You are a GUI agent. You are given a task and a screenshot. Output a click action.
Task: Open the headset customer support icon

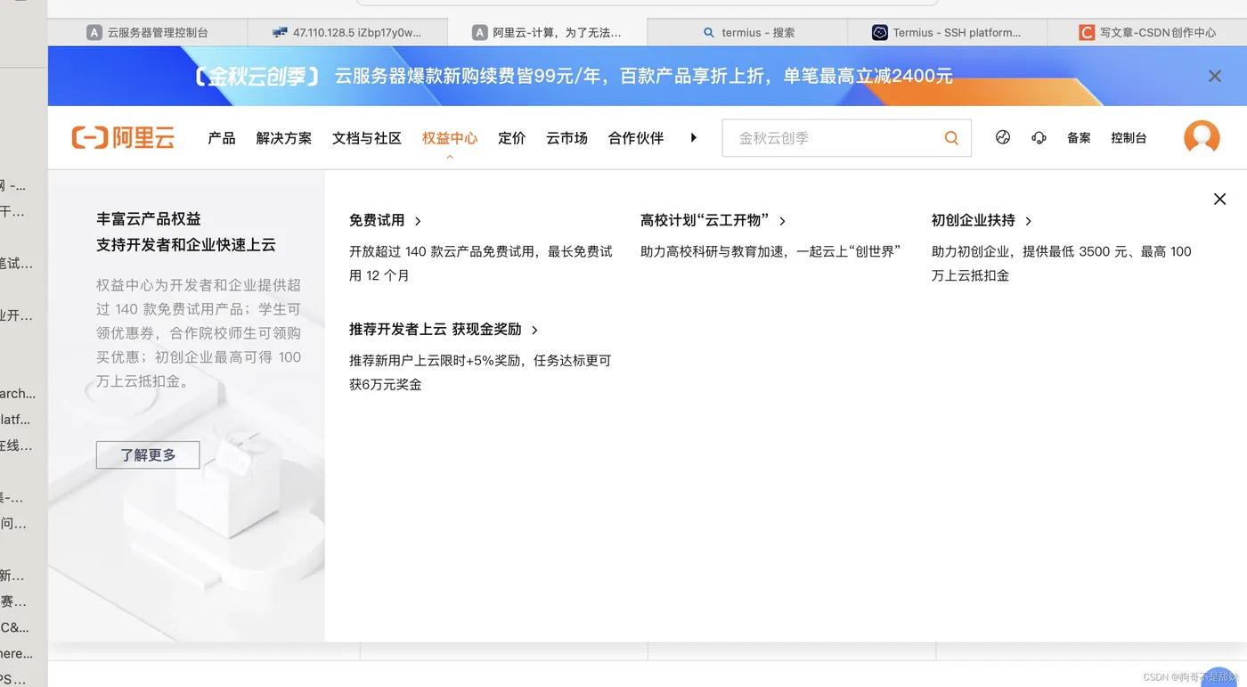1039,137
